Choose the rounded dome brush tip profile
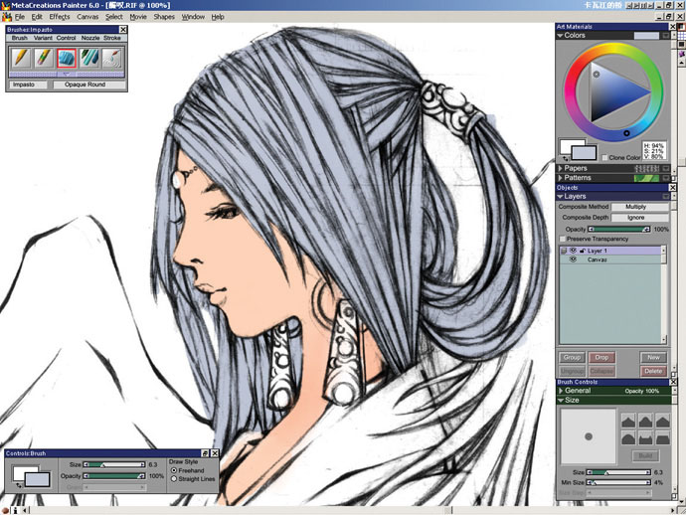Image resolution: width=686 pixels, height=515 pixels. point(628,438)
